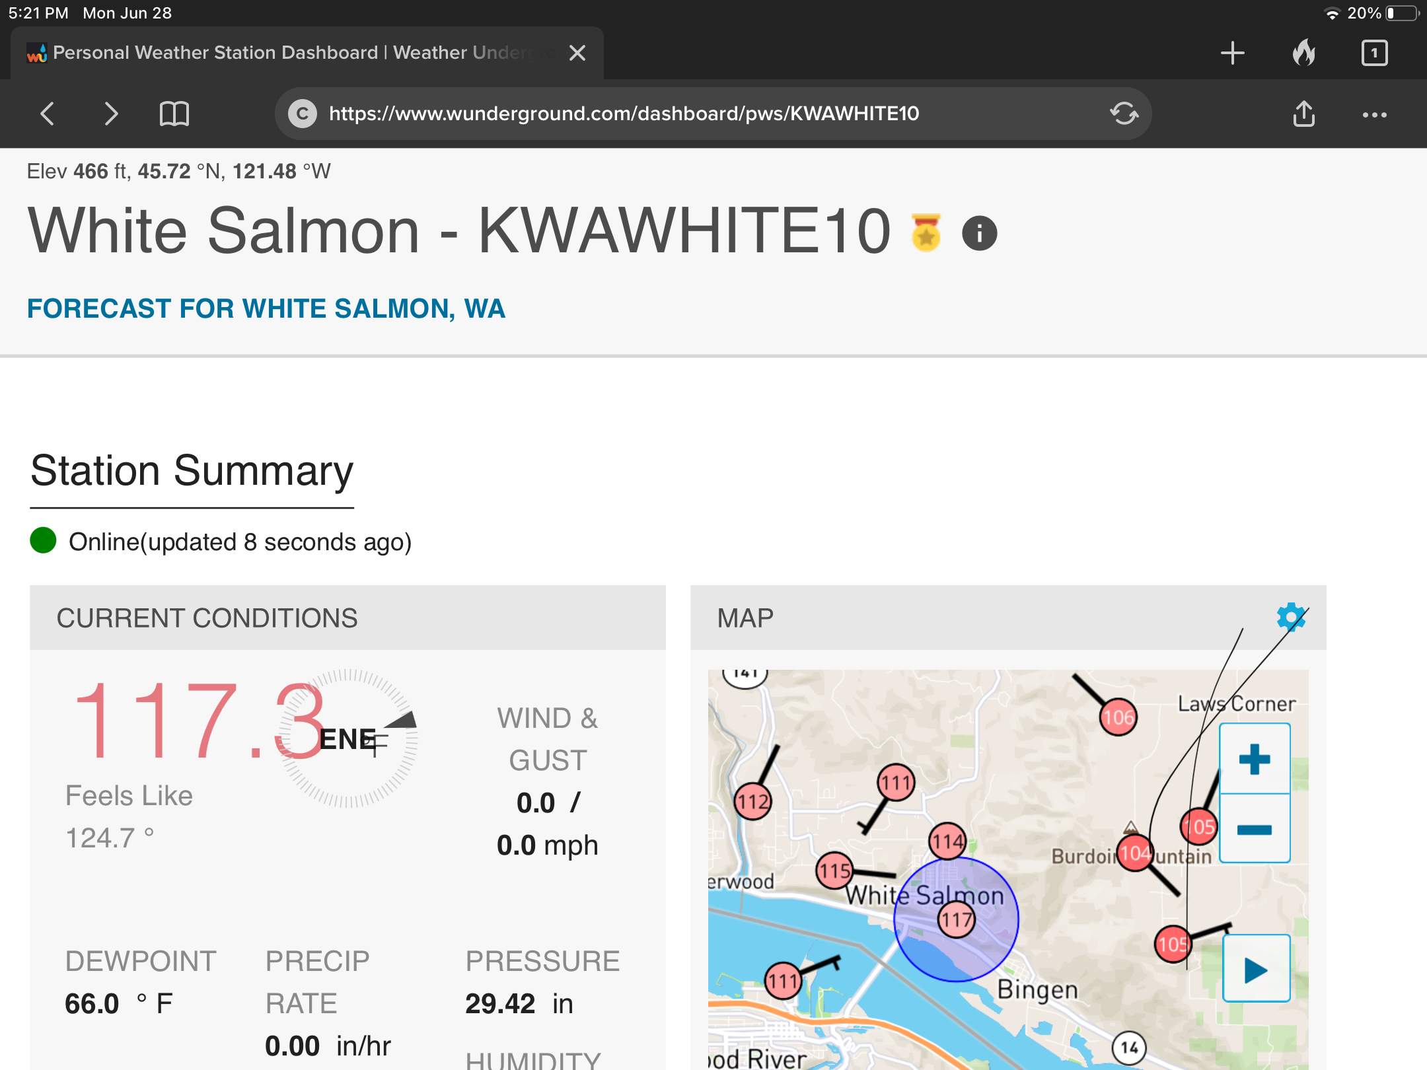The height and width of the screenshot is (1070, 1427).
Task: Select the 114 station marker on map
Action: point(947,841)
